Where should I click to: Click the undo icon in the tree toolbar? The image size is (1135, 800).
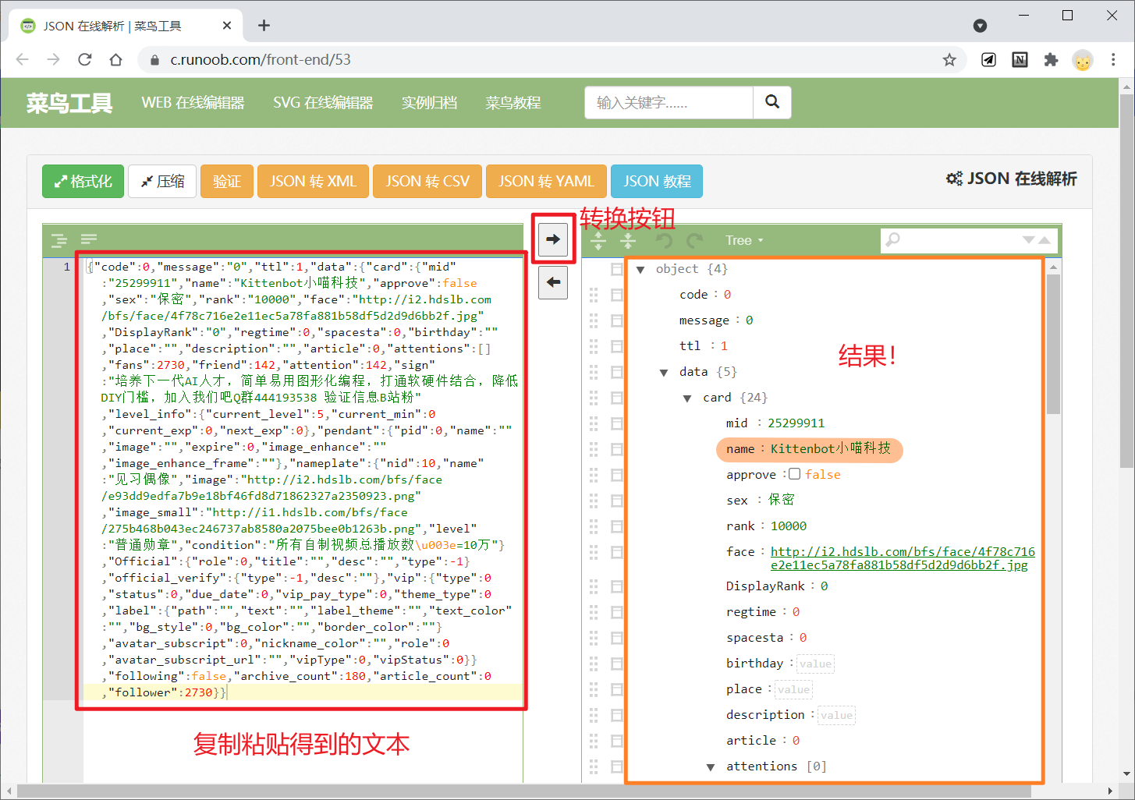664,240
